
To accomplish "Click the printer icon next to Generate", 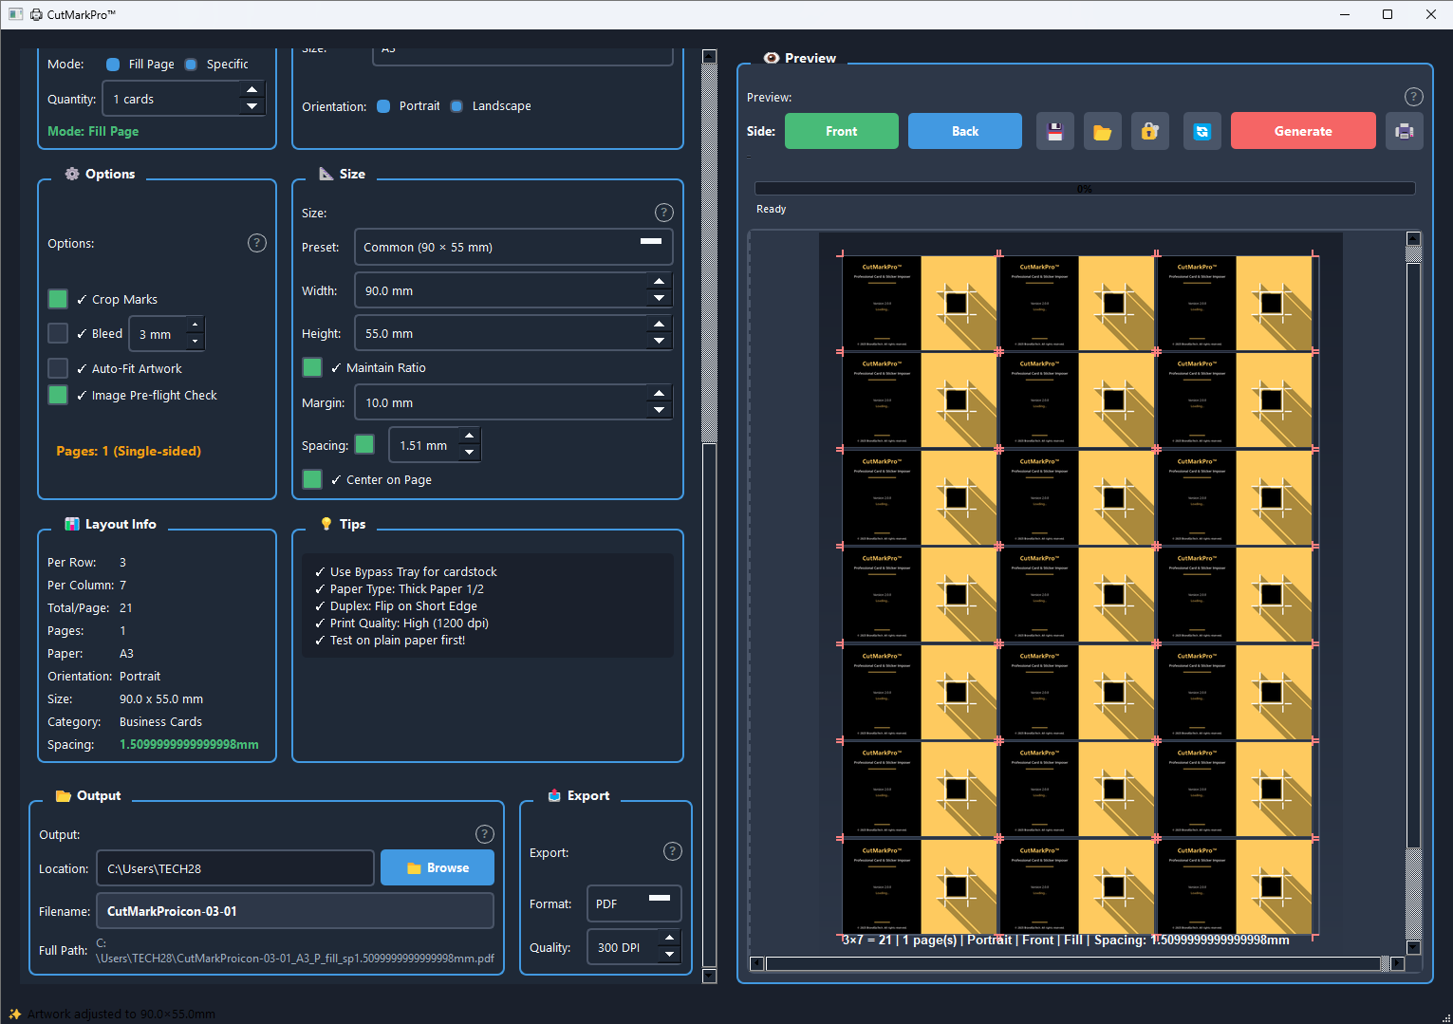I will tap(1404, 132).
